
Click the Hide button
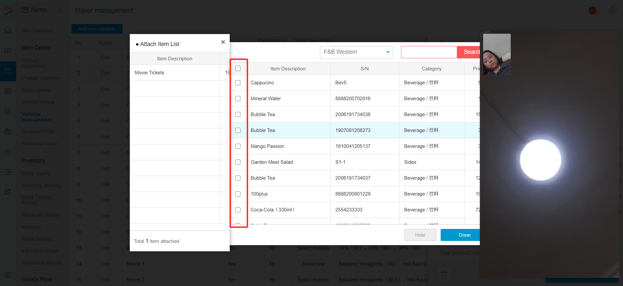pos(420,235)
